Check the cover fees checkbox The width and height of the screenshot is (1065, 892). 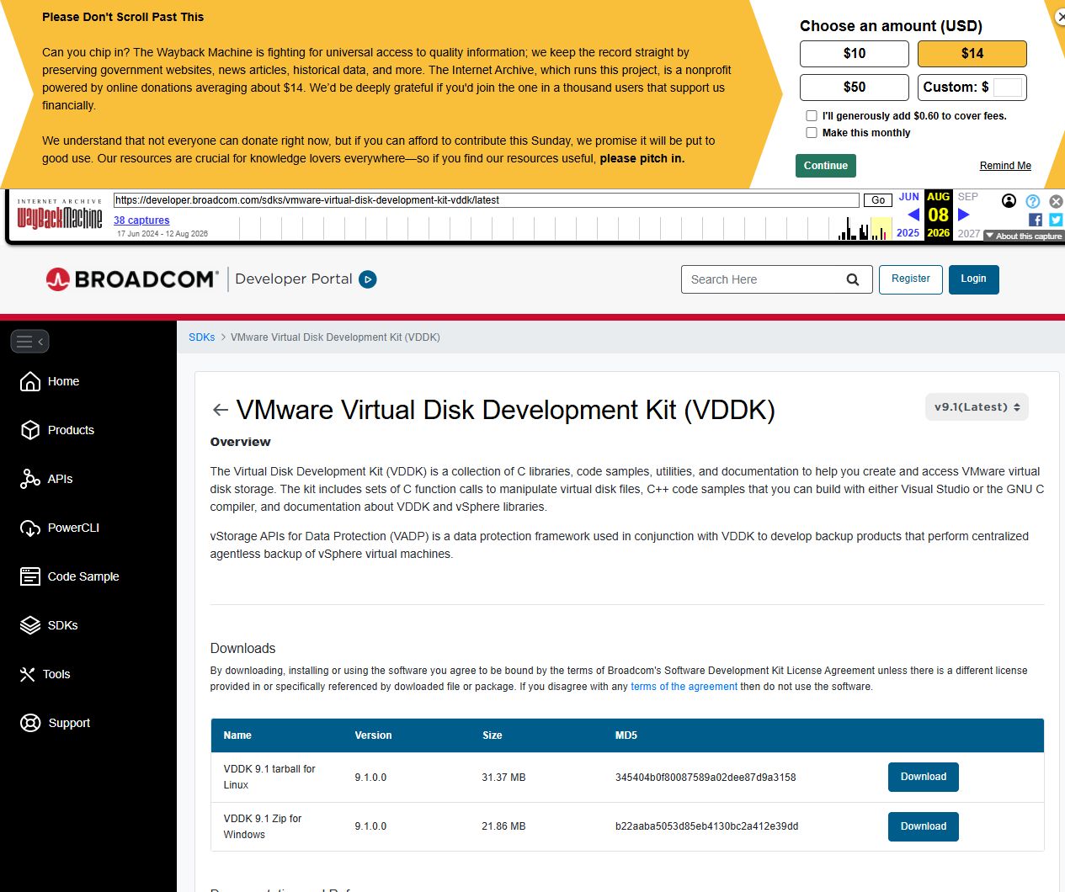(812, 116)
